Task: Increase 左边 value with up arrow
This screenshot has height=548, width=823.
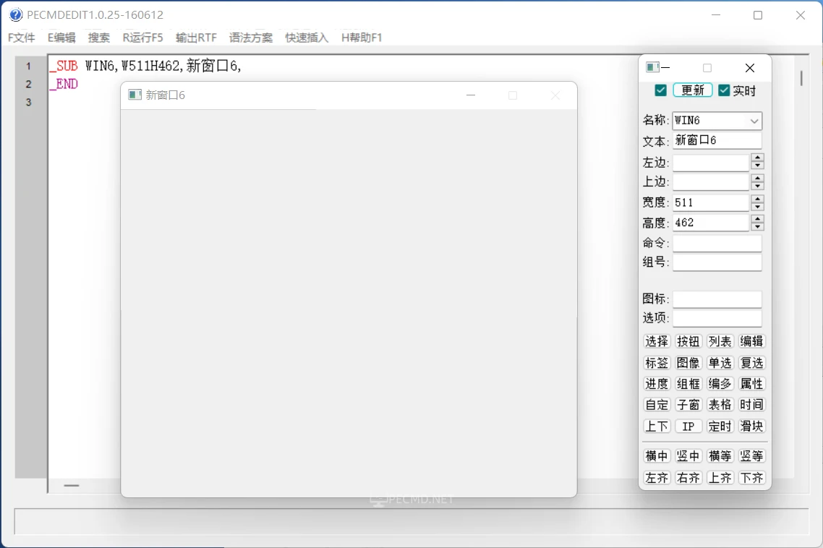Action: pyautogui.click(x=757, y=158)
